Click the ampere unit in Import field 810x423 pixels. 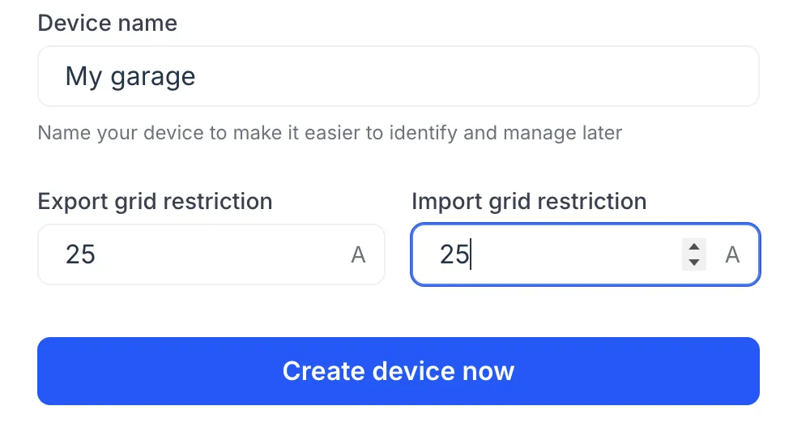coord(732,255)
